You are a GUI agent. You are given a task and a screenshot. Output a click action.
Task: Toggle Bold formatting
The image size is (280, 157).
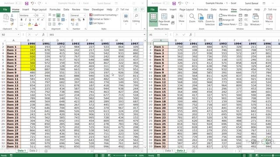coord(21,20)
